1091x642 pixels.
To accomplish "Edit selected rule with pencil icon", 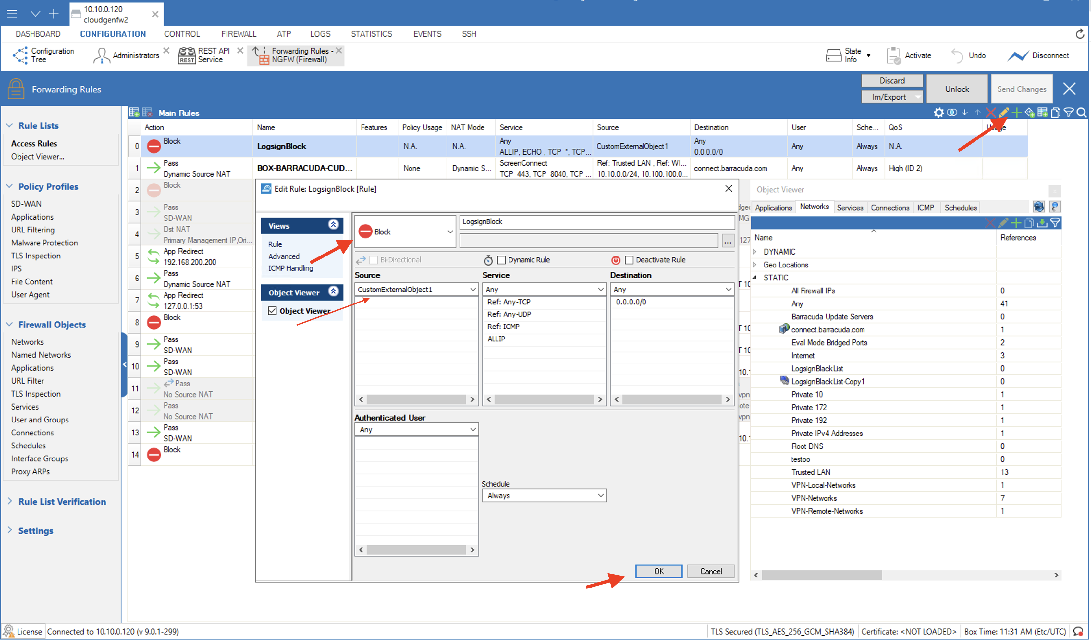I will pos(1004,113).
